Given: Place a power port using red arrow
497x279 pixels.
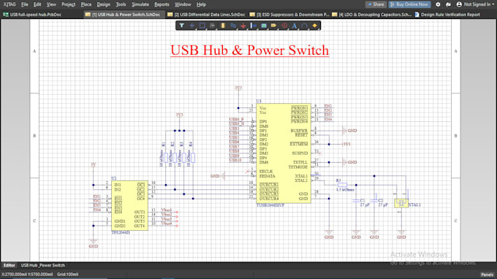Looking at the screenshot, I should 243,26.
